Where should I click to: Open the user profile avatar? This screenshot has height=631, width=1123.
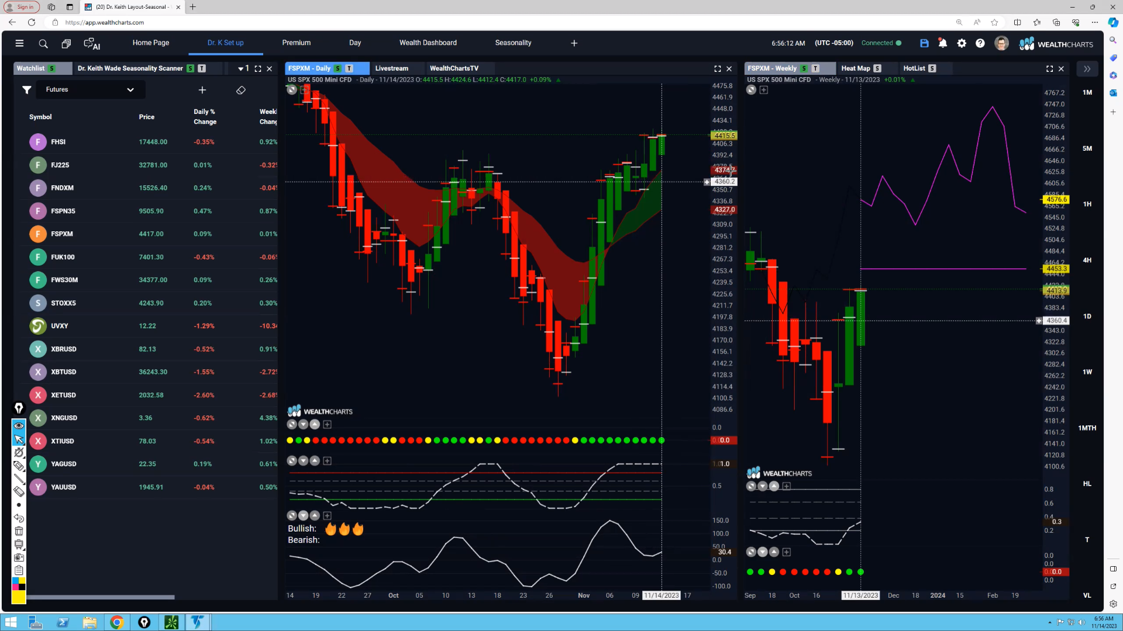(x=1001, y=43)
